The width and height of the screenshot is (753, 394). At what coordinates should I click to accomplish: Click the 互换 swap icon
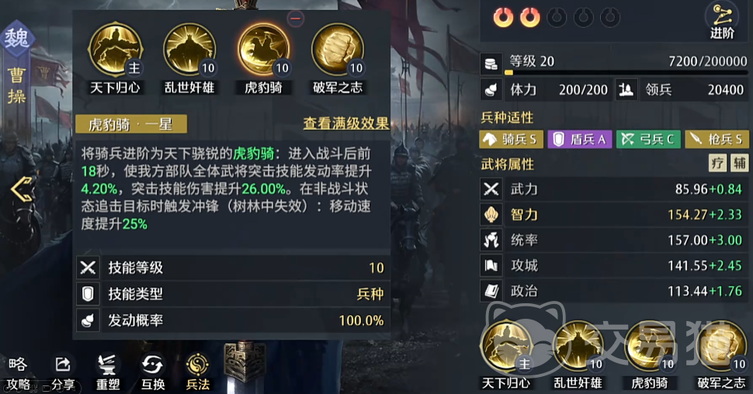point(153,372)
